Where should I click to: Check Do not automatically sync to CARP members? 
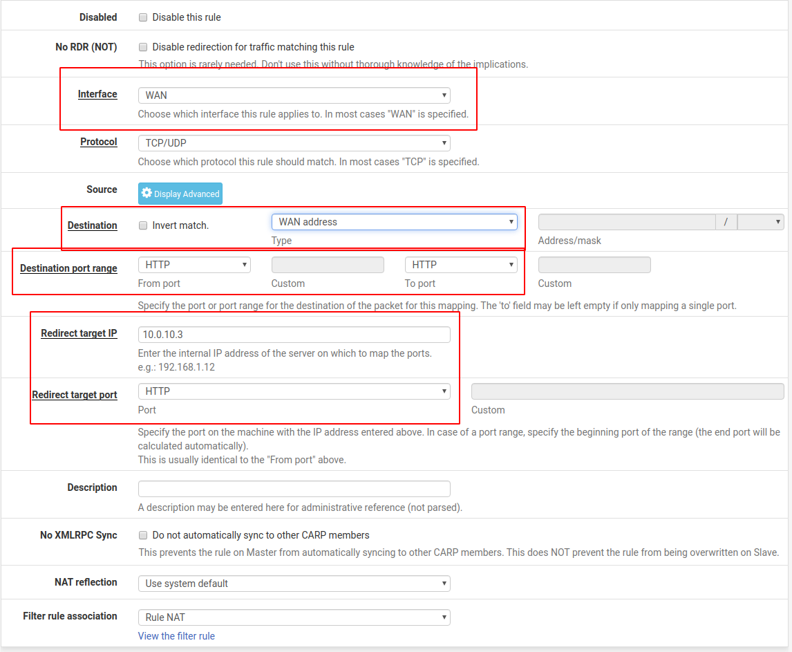[x=143, y=535]
